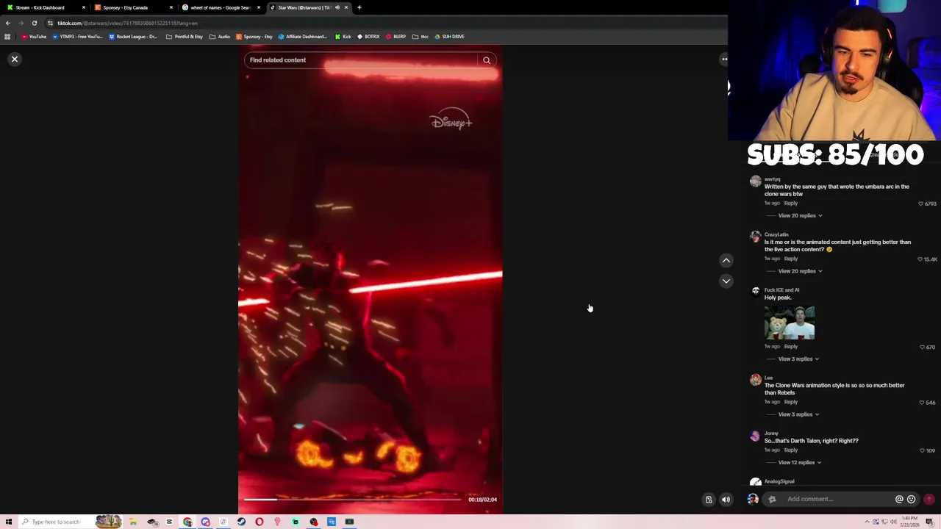Open the emoji picker in comment box

(911, 499)
